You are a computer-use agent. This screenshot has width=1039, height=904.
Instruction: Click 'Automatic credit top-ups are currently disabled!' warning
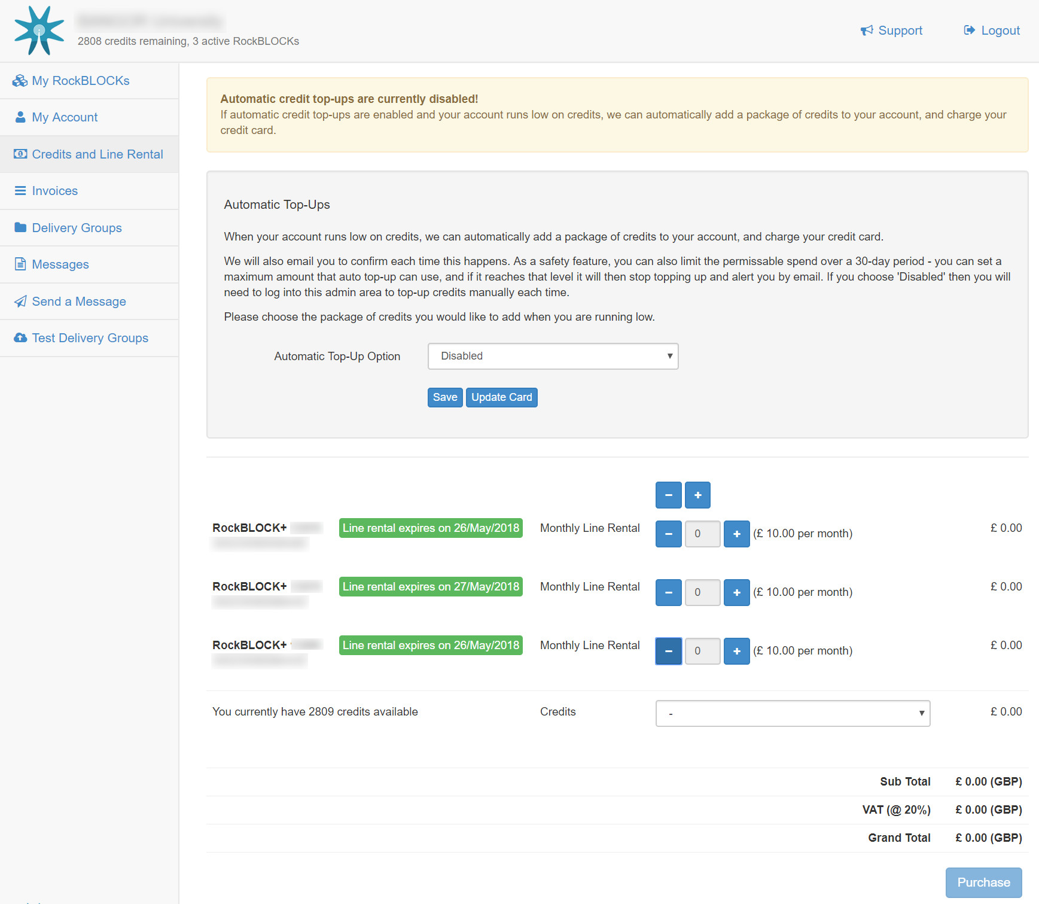coord(349,99)
